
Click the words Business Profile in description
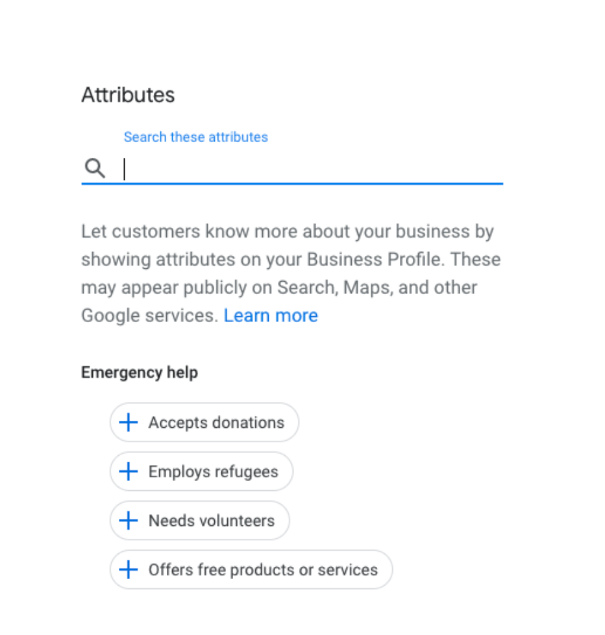374,259
